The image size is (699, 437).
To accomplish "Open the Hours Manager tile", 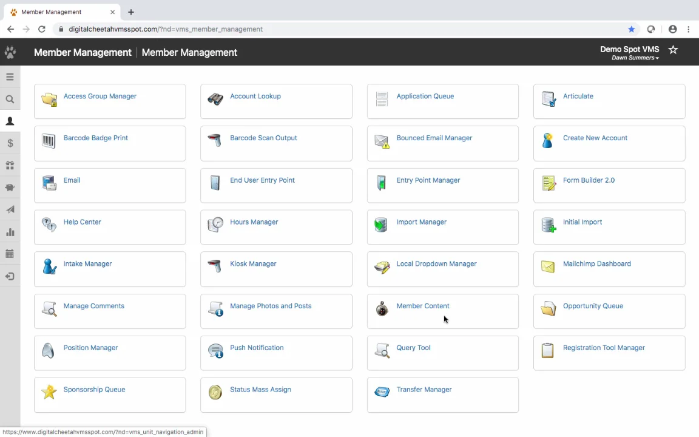I will point(254,222).
